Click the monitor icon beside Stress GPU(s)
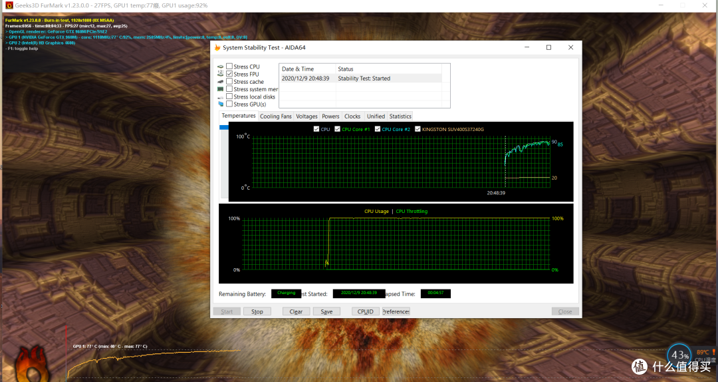 (220, 104)
